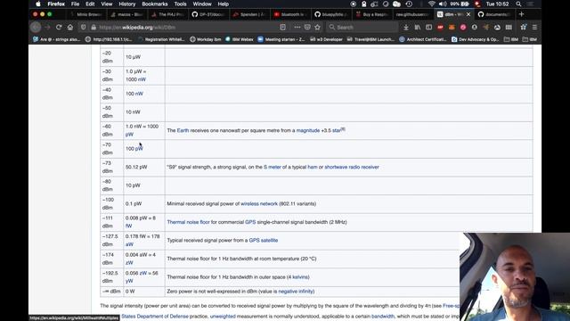The image size is (570, 321).
Task: Follow the unweighted link in paragraph
Action: coord(223,317)
